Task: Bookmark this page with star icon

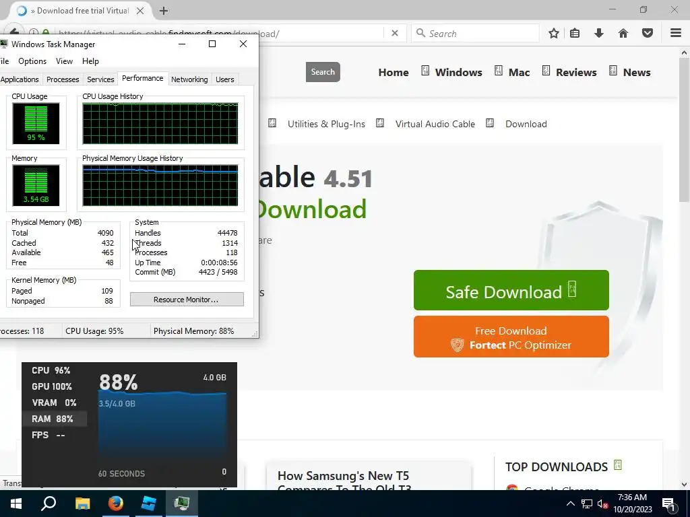Action: click(554, 34)
